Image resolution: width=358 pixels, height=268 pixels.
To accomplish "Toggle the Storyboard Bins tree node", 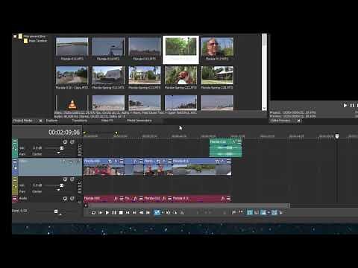I will (15, 36).
